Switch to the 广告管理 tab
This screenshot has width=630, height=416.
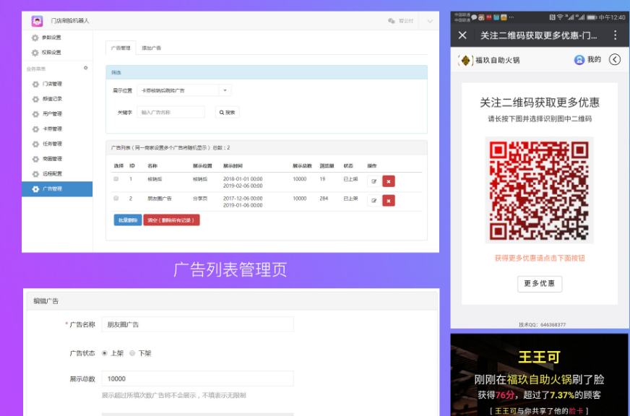click(121, 48)
